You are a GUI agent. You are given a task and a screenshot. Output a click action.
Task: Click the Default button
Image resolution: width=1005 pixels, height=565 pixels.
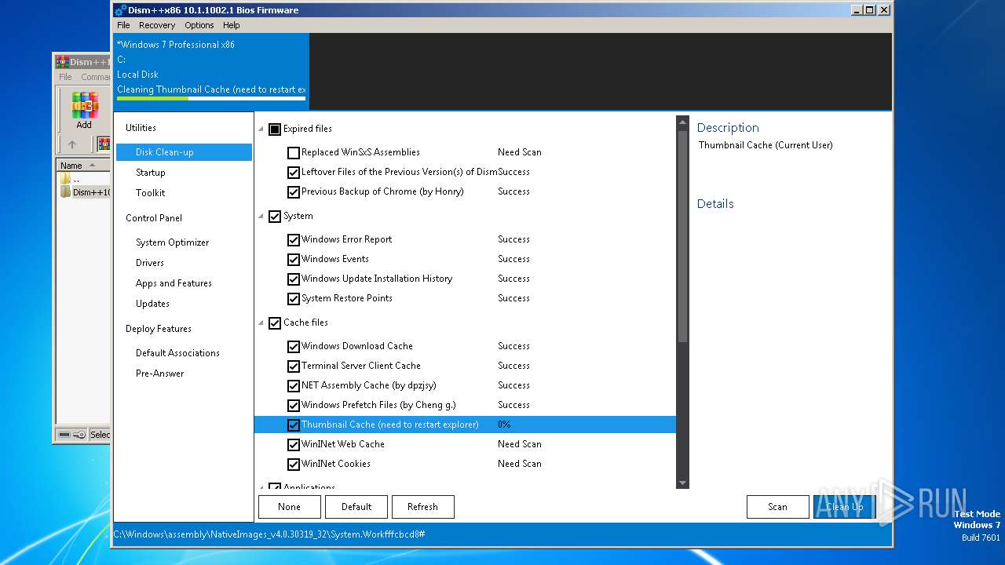click(356, 507)
